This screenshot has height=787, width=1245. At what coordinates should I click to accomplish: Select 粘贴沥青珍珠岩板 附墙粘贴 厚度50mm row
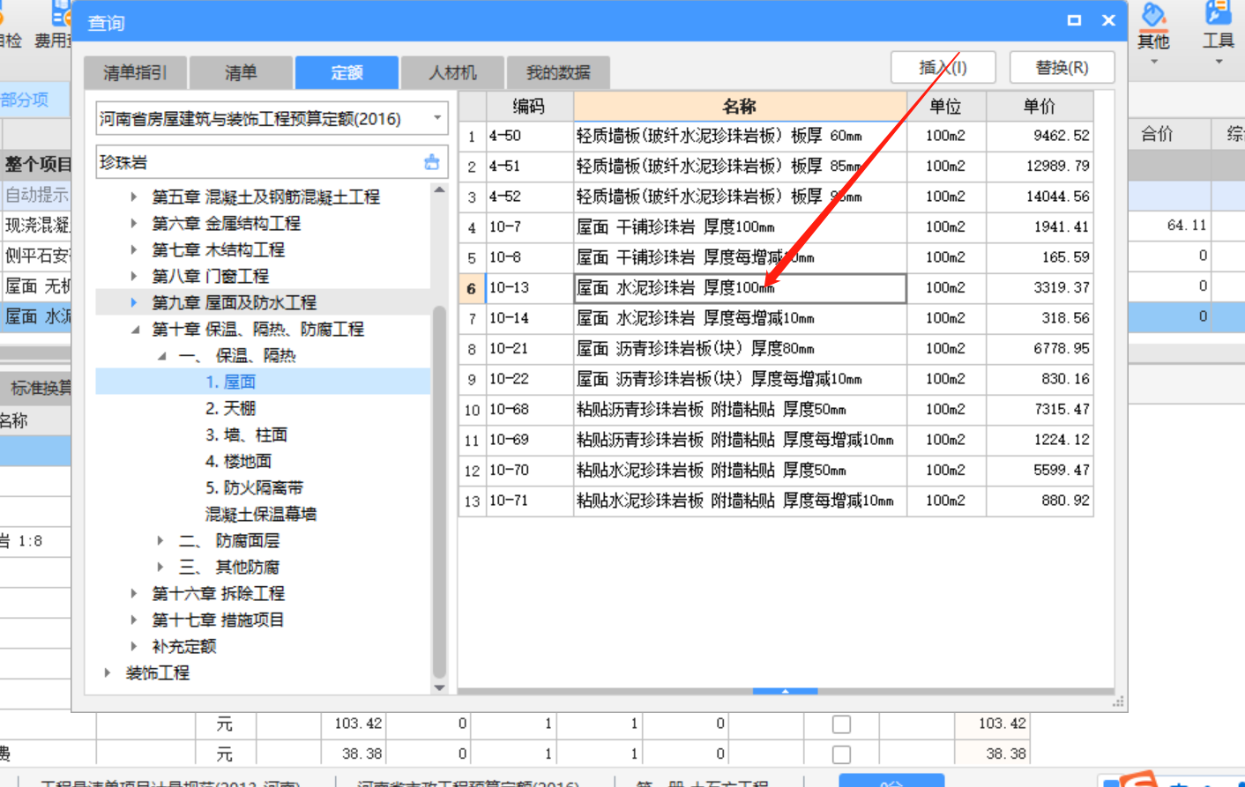pyautogui.click(x=776, y=409)
